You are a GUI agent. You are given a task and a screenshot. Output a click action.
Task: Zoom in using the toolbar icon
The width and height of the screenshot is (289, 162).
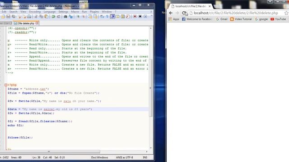tap(78, 17)
